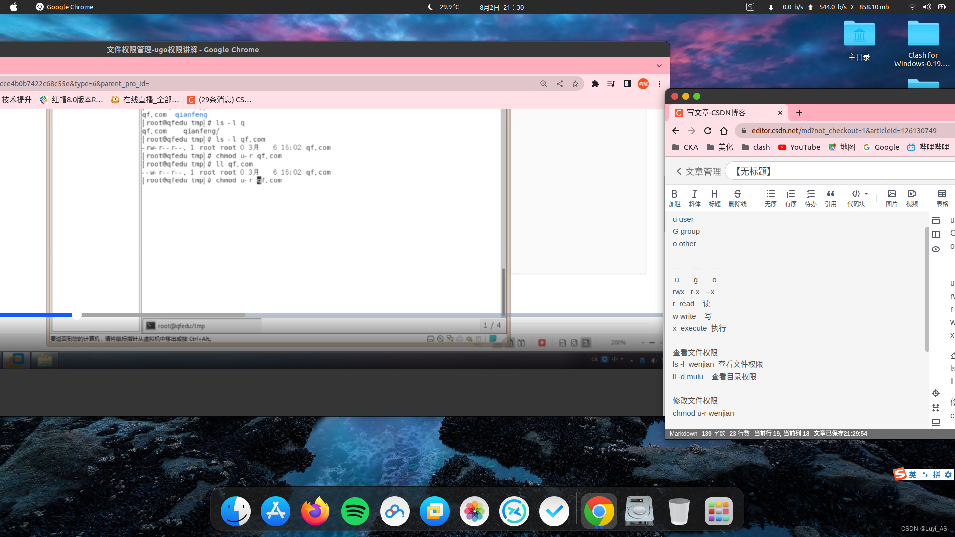
Task: Open Sogou input method settings gear
Action: tap(948, 475)
